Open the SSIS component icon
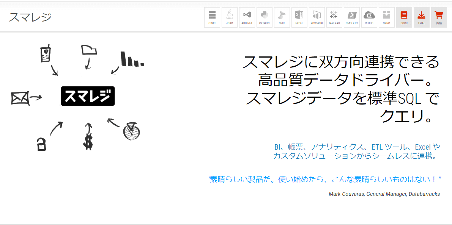452x225 pixels. (x=282, y=17)
